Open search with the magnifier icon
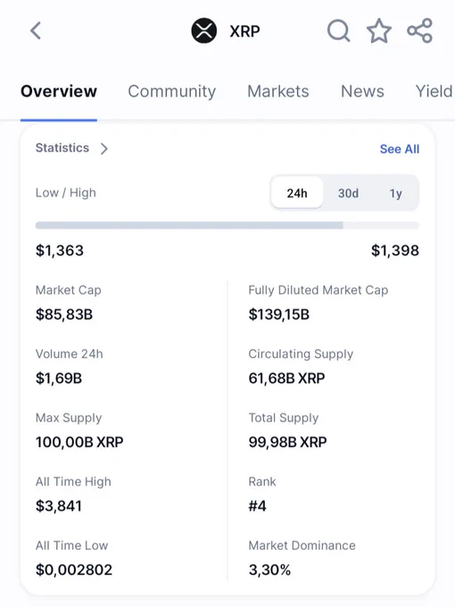455x607 pixels. [x=338, y=30]
